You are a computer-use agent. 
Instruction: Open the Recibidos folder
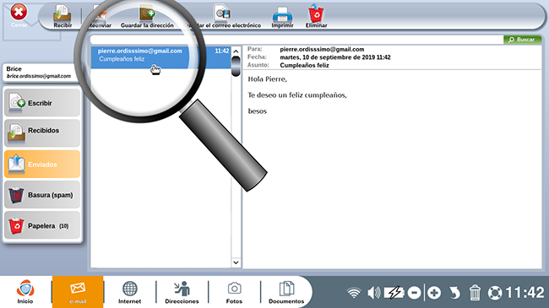[42, 133]
